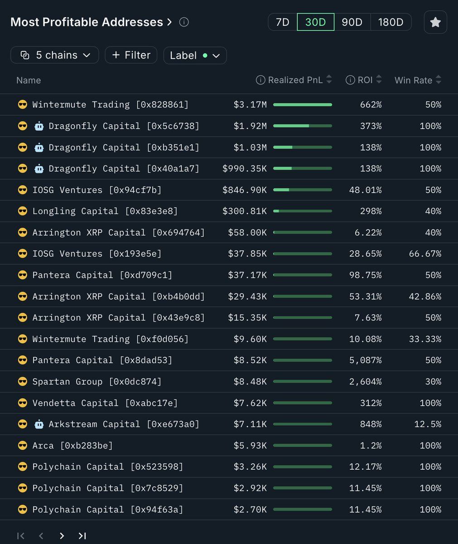Switch to the 90D time range tab
This screenshot has width=458, height=544.
(352, 22)
